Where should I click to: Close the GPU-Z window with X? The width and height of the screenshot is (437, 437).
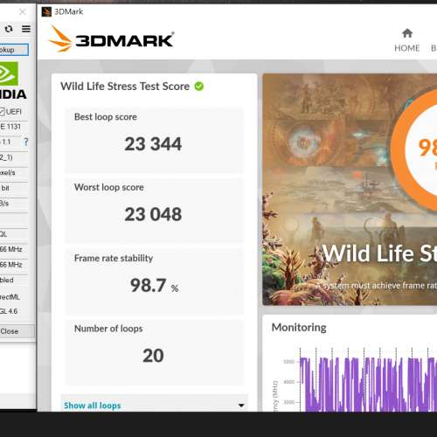coord(23,12)
